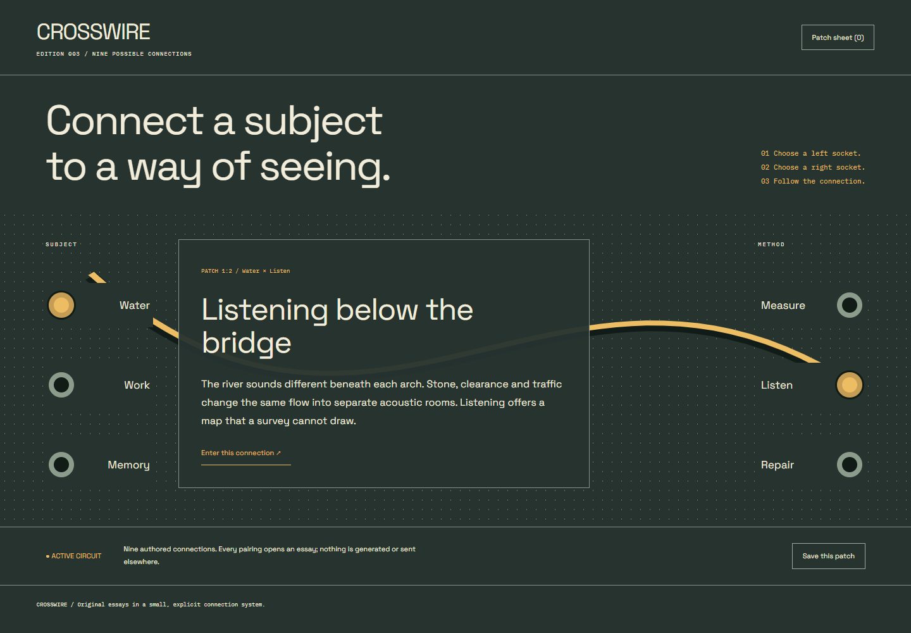Image resolution: width=911 pixels, height=633 pixels.
Task: Click the Listen label text
Action: (777, 385)
